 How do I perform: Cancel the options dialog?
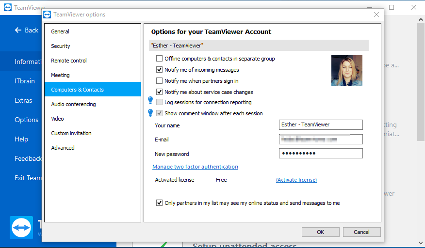point(361,232)
